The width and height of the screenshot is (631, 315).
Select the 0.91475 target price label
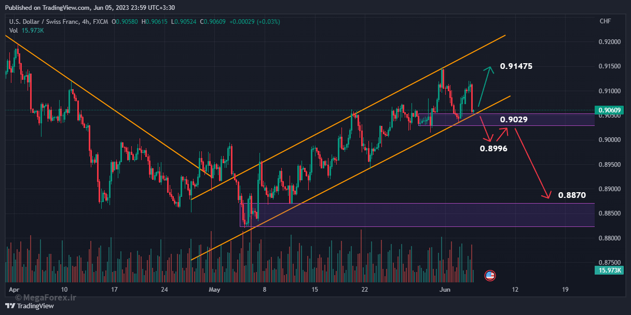tap(516, 66)
